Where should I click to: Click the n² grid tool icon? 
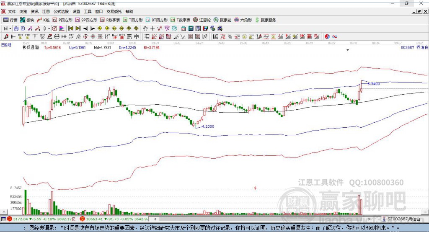click(71, 37)
